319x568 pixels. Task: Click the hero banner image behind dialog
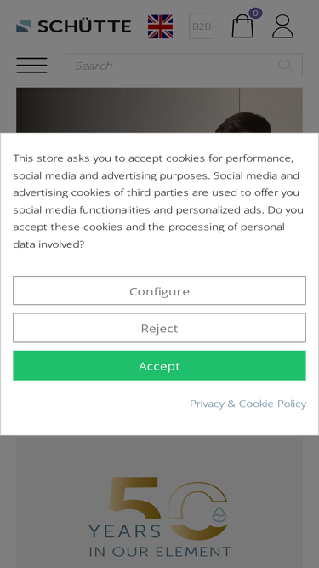(x=160, y=110)
